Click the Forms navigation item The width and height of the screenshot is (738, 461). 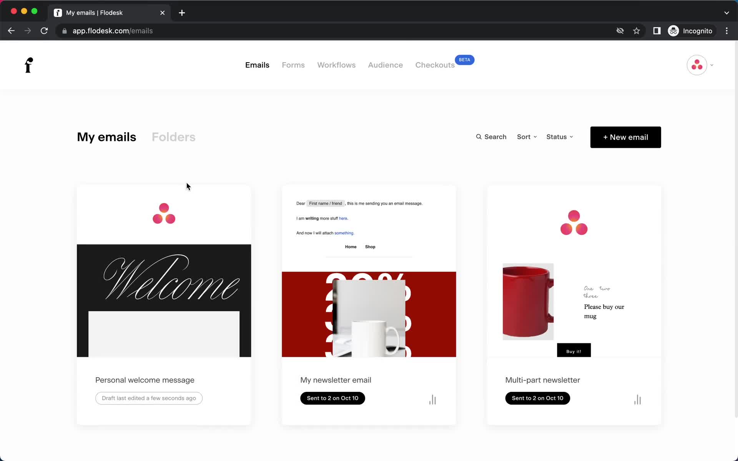[x=293, y=65]
